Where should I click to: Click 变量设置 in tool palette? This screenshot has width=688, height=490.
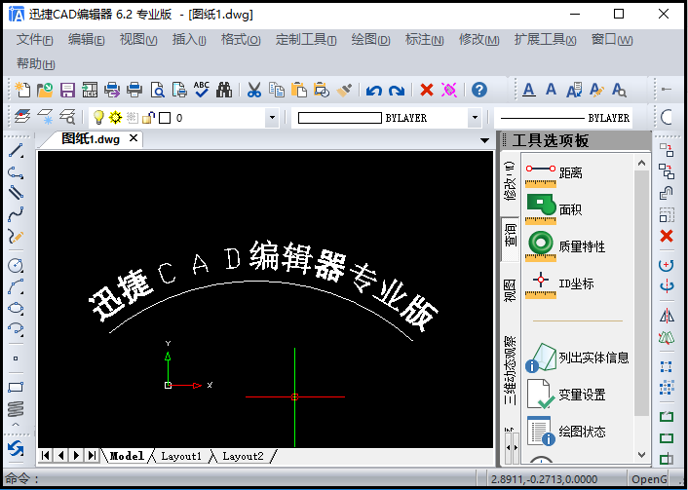pyautogui.click(x=566, y=395)
